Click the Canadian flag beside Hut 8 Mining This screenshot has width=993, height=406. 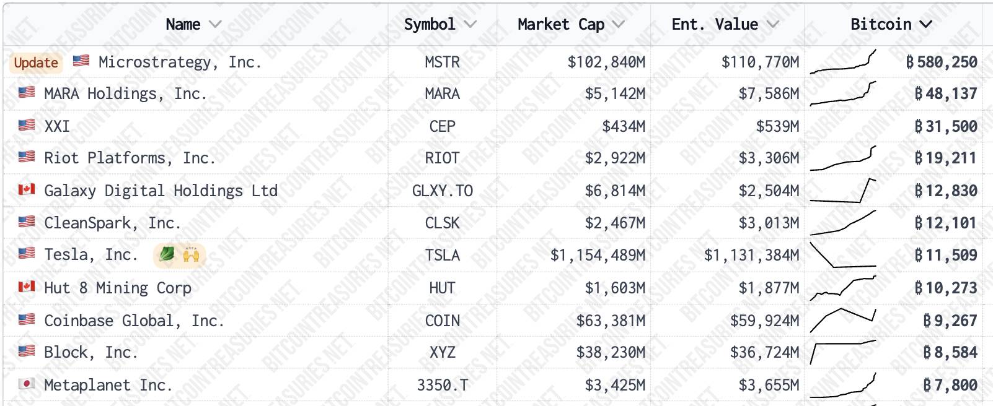tap(27, 287)
